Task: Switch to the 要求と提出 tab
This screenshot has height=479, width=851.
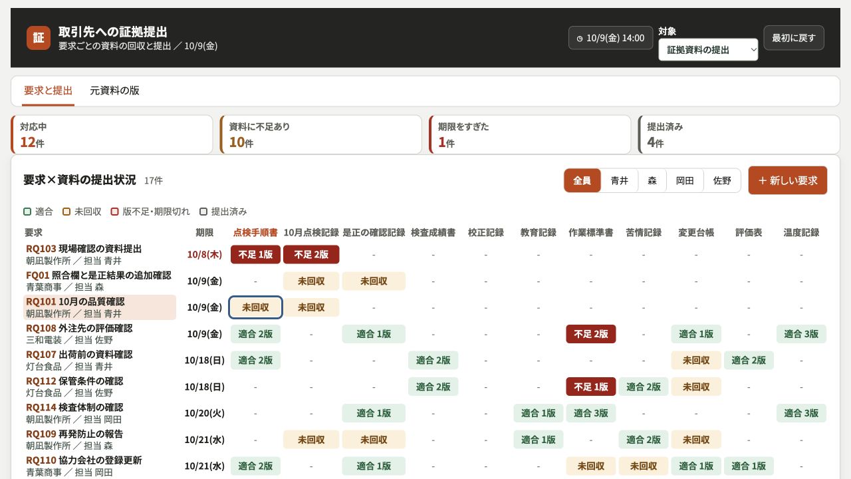Action: click(48, 90)
